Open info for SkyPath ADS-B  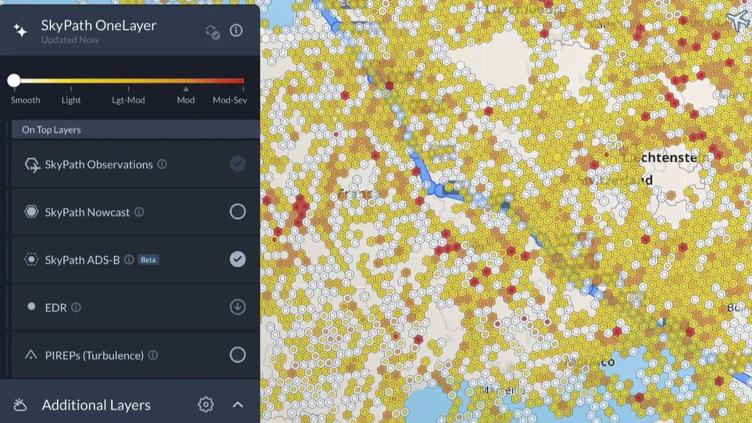click(x=129, y=260)
